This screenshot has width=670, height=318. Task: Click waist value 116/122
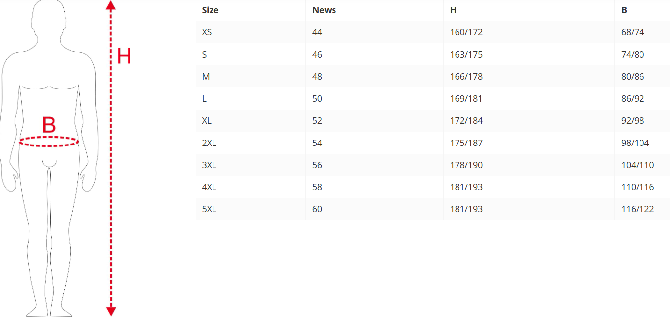[x=638, y=209]
